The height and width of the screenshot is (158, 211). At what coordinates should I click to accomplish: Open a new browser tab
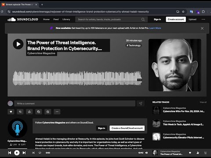point(42,4)
